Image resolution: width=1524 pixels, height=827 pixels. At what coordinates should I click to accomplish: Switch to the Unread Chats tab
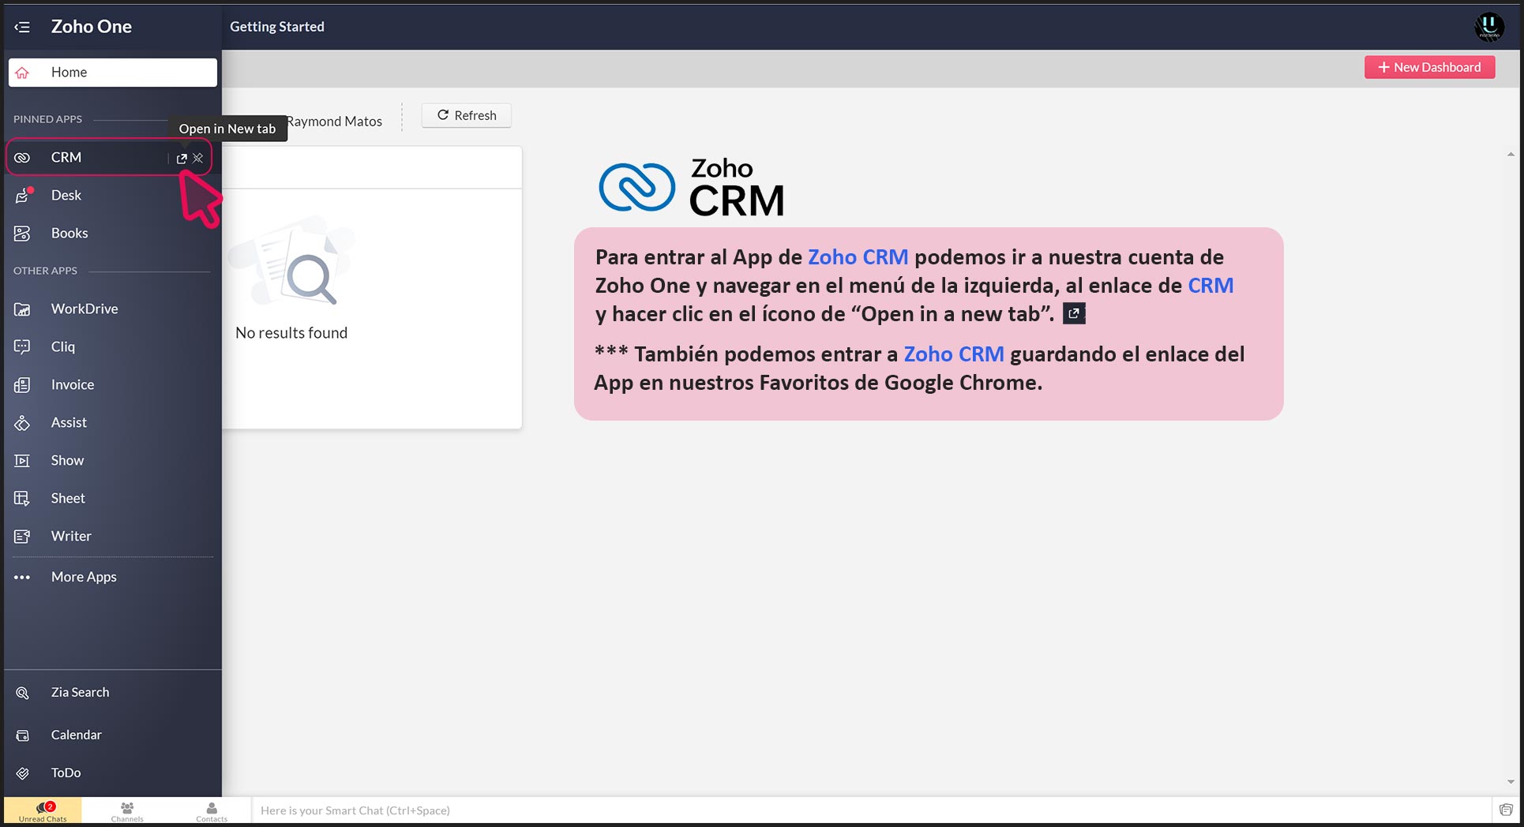point(43,810)
